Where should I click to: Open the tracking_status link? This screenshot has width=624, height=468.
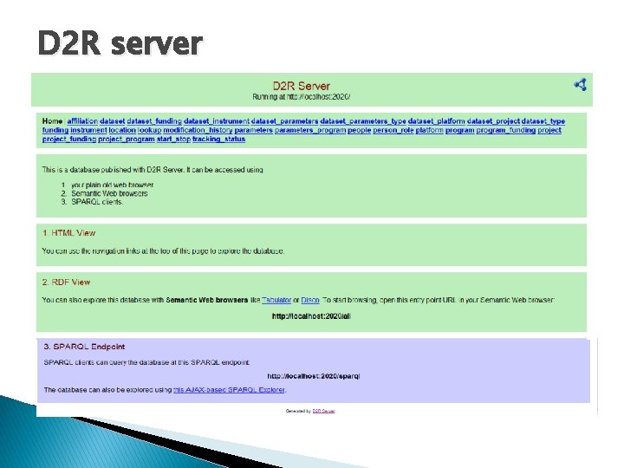point(219,140)
